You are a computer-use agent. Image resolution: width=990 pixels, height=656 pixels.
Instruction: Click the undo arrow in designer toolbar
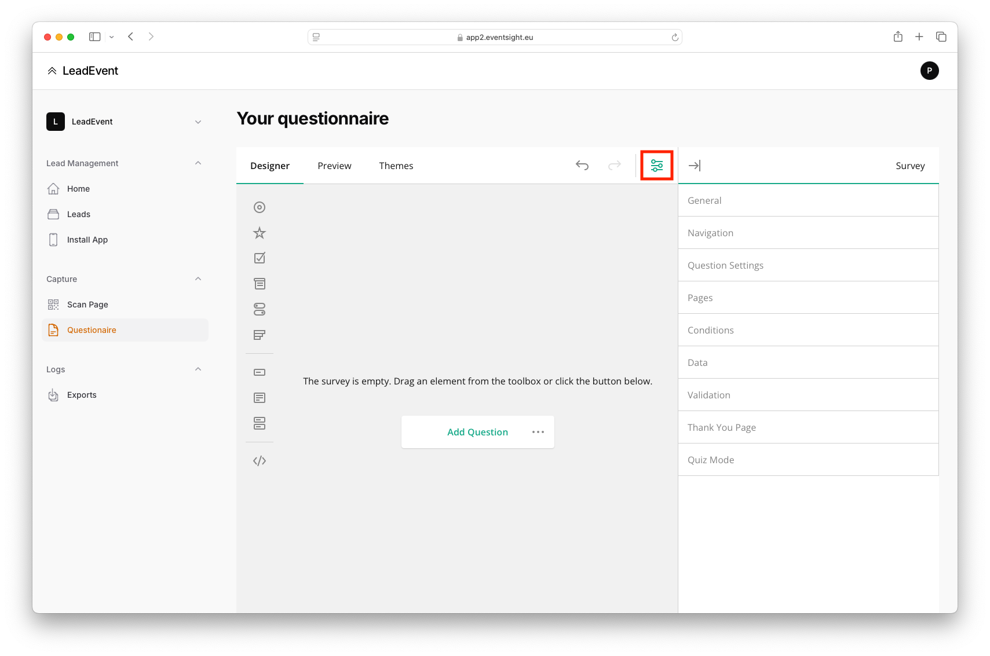coord(582,166)
